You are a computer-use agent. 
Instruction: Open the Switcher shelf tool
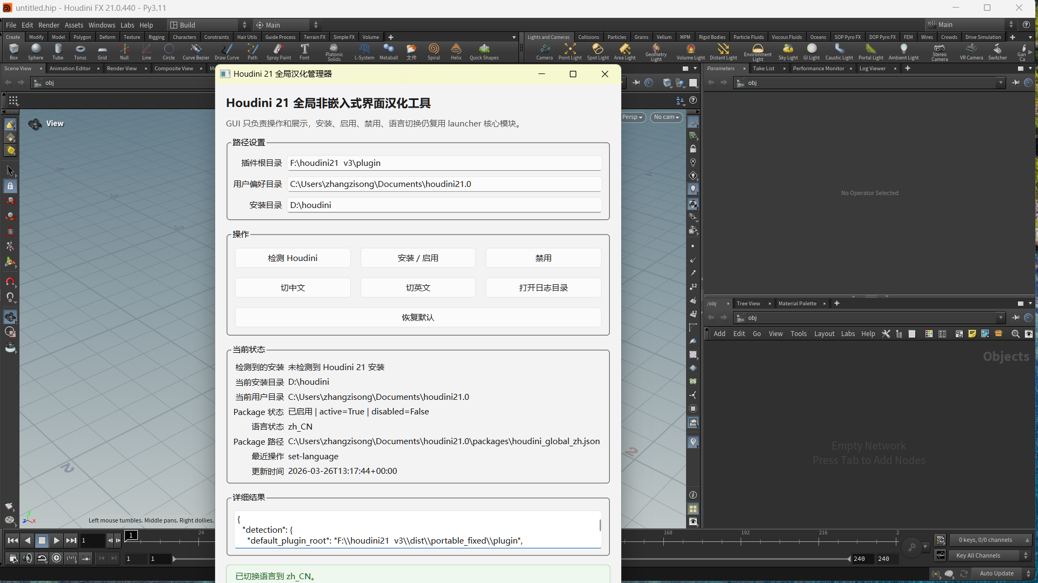pyautogui.click(x=997, y=52)
